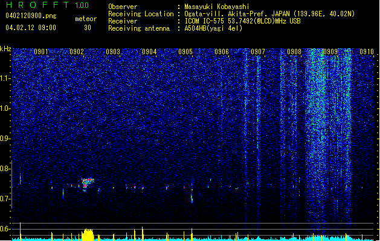
Task: Click the 0.6 kHz axis label
Action: [5, 229]
